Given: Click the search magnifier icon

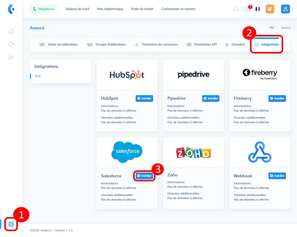Looking at the screenshot, I should [236, 9].
